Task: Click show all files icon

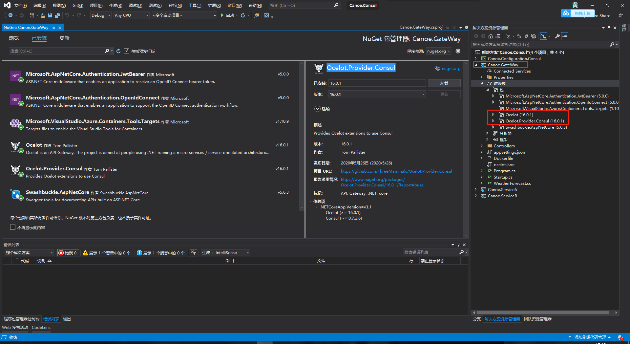Action: coord(534,36)
